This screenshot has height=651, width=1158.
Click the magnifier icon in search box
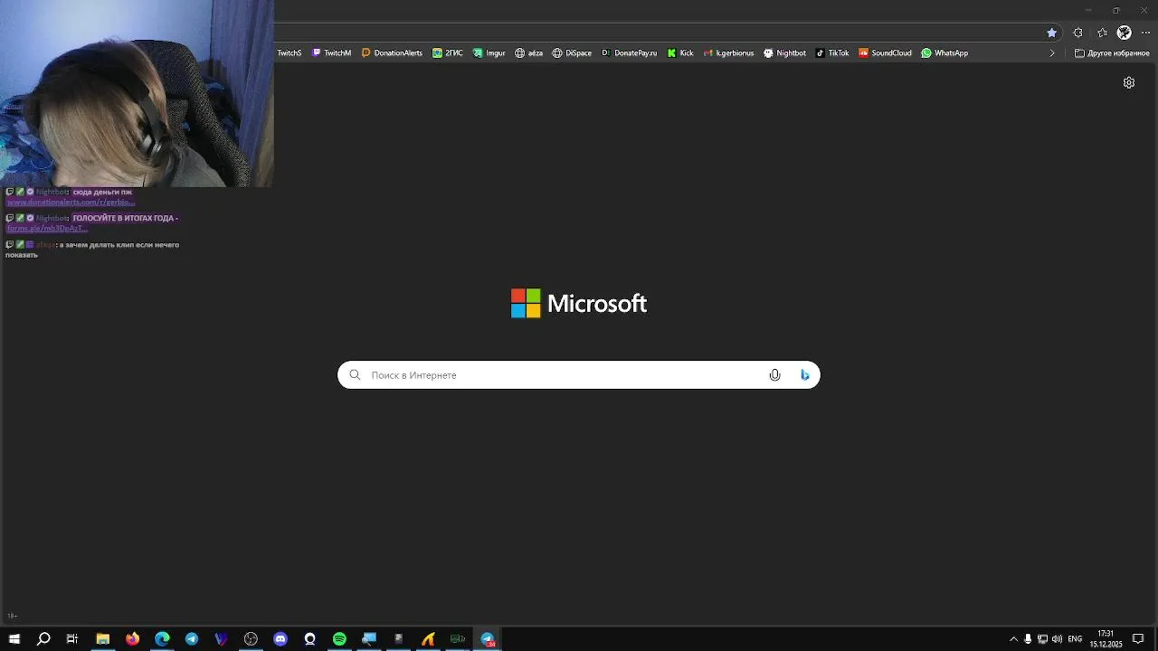tap(355, 375)
